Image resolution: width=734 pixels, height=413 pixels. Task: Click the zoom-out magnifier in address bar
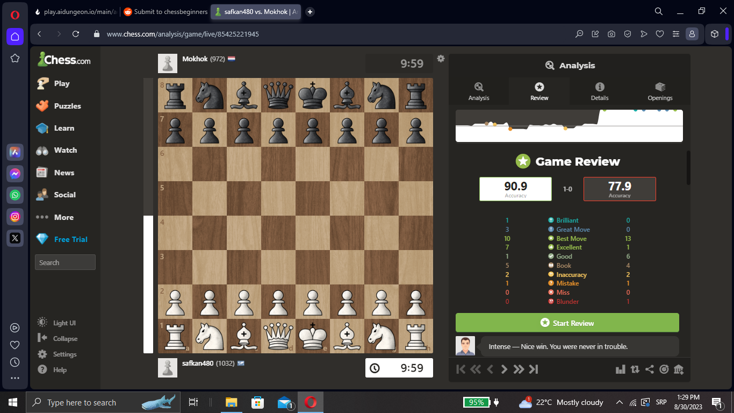[x=579, y=34]
